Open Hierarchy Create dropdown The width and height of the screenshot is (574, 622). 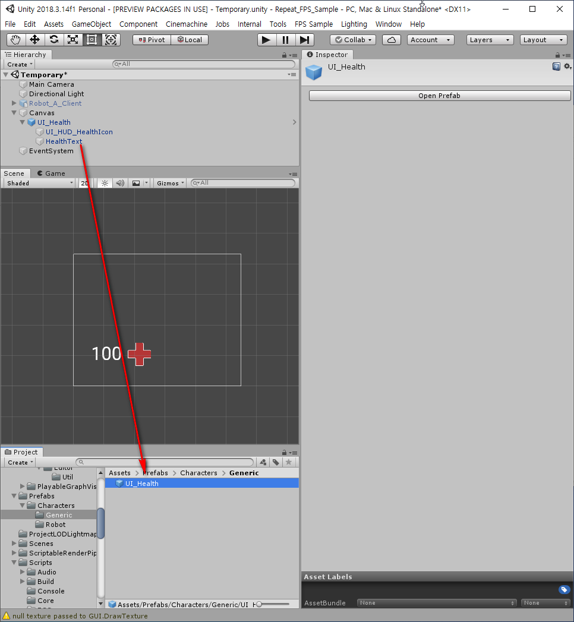pos(20,64)
